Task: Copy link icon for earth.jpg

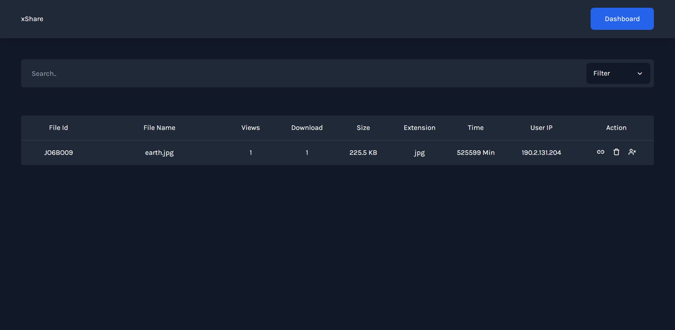Action: click(x=600, y=152)
